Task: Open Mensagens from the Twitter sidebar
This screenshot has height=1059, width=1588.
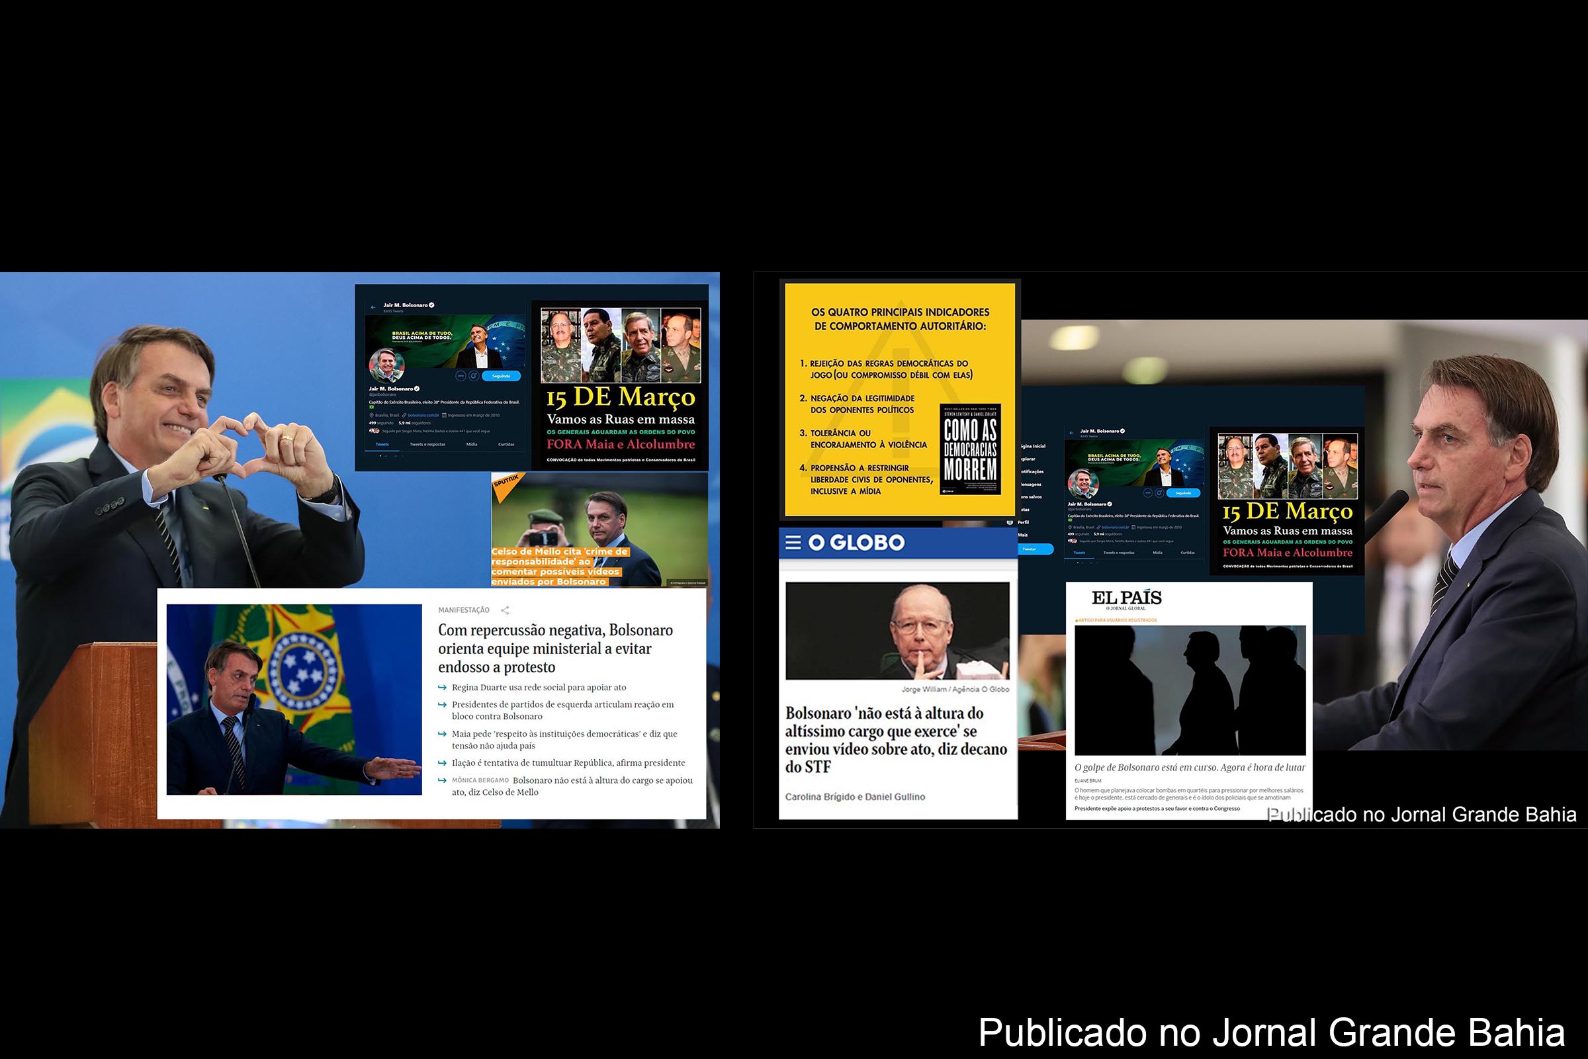Action: (x=1031, y=485)
